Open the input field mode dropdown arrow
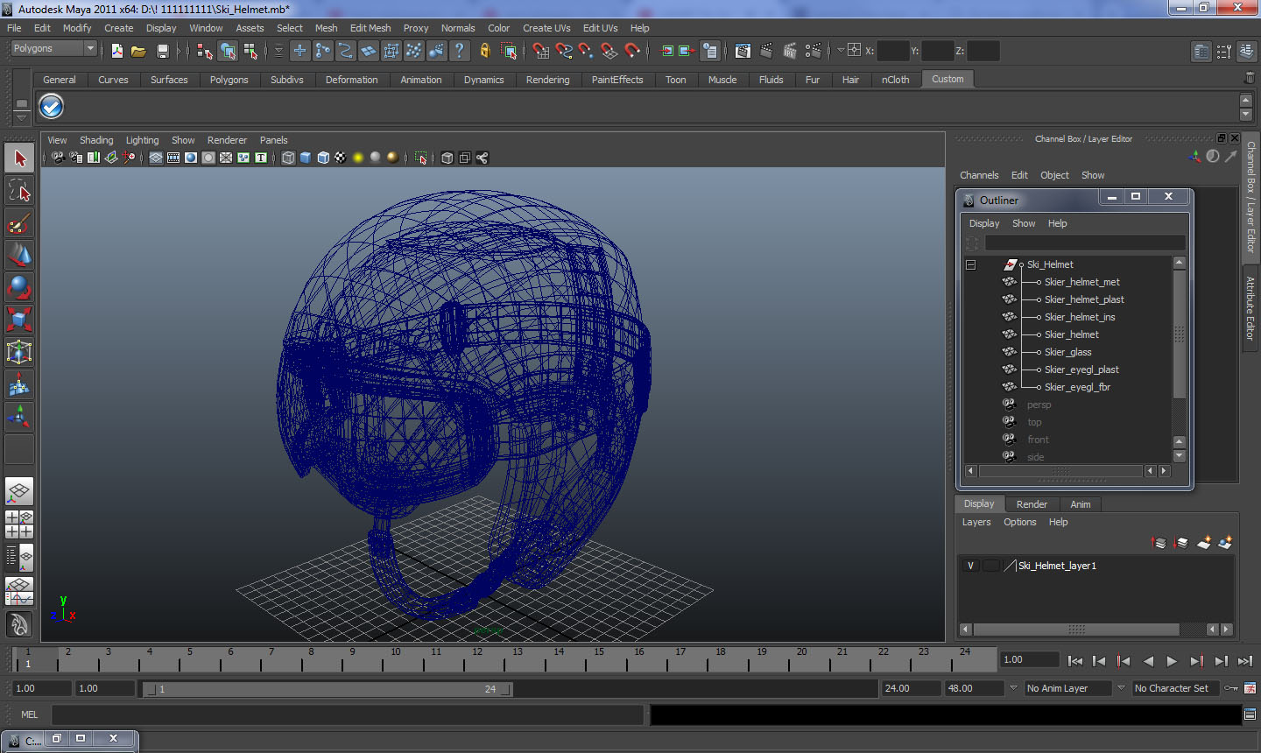This screenshot has height=753, width=1261. pos(841,50)
